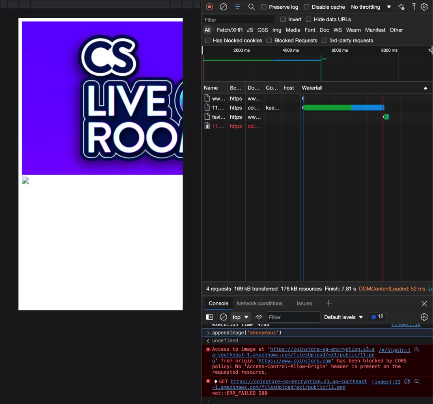Filter requests by Fetch/XHR
This screenshot has height=404, width=433.
click(x=230, y=30)
